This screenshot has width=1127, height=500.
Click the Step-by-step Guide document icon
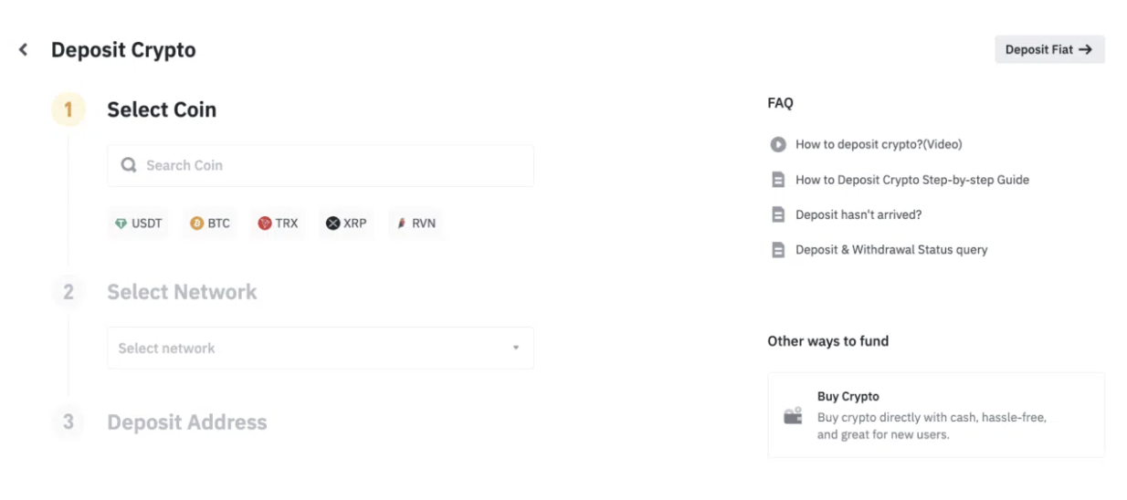[x=778, y=180]
